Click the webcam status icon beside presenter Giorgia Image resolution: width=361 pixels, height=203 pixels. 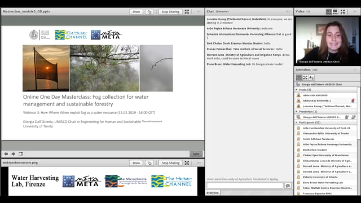pyautogui.click(x=347, y=117)
